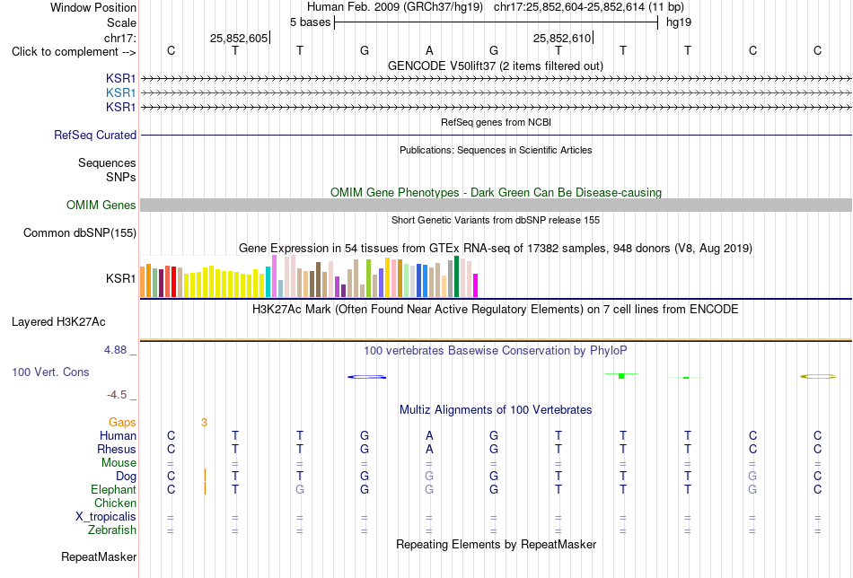Click KSR1 label beside the GTEx bar chart

tap(121, 278)
